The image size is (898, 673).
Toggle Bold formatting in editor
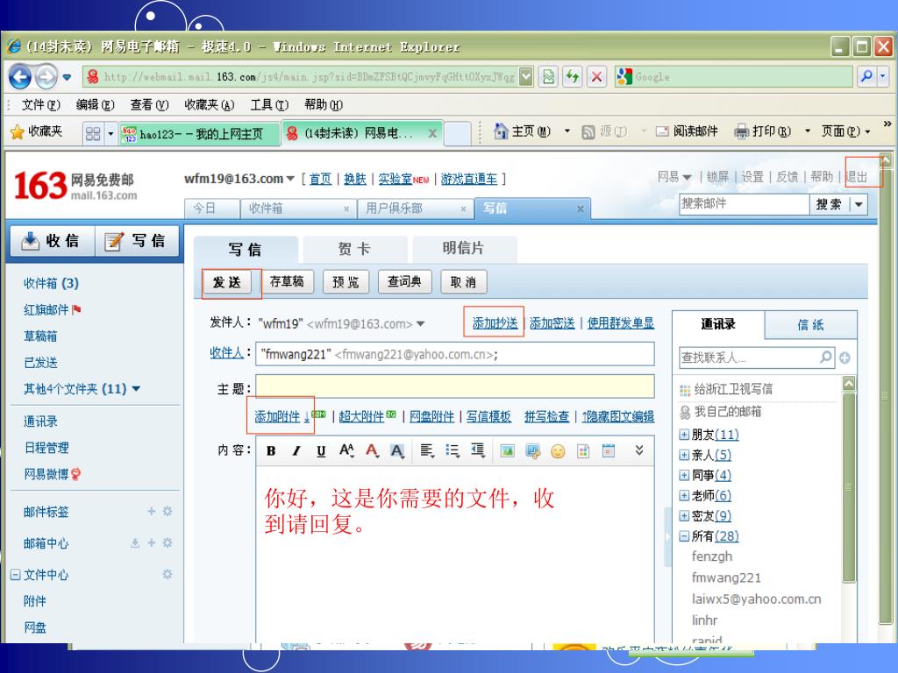coord(271,451)
